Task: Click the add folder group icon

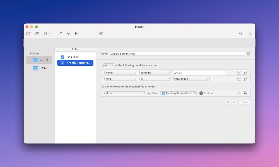Action: [37, 33]
